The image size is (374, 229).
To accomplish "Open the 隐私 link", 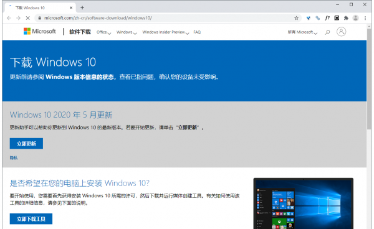I will 14,158.
